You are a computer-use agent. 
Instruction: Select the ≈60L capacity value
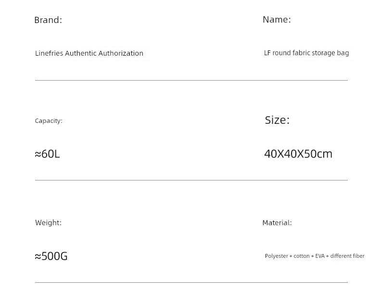tap(47, 154)
